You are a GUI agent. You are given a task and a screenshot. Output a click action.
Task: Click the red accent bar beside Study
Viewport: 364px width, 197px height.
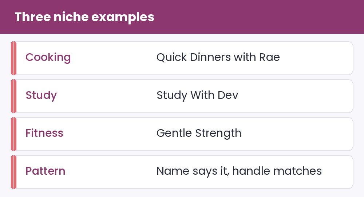[13, 96]
